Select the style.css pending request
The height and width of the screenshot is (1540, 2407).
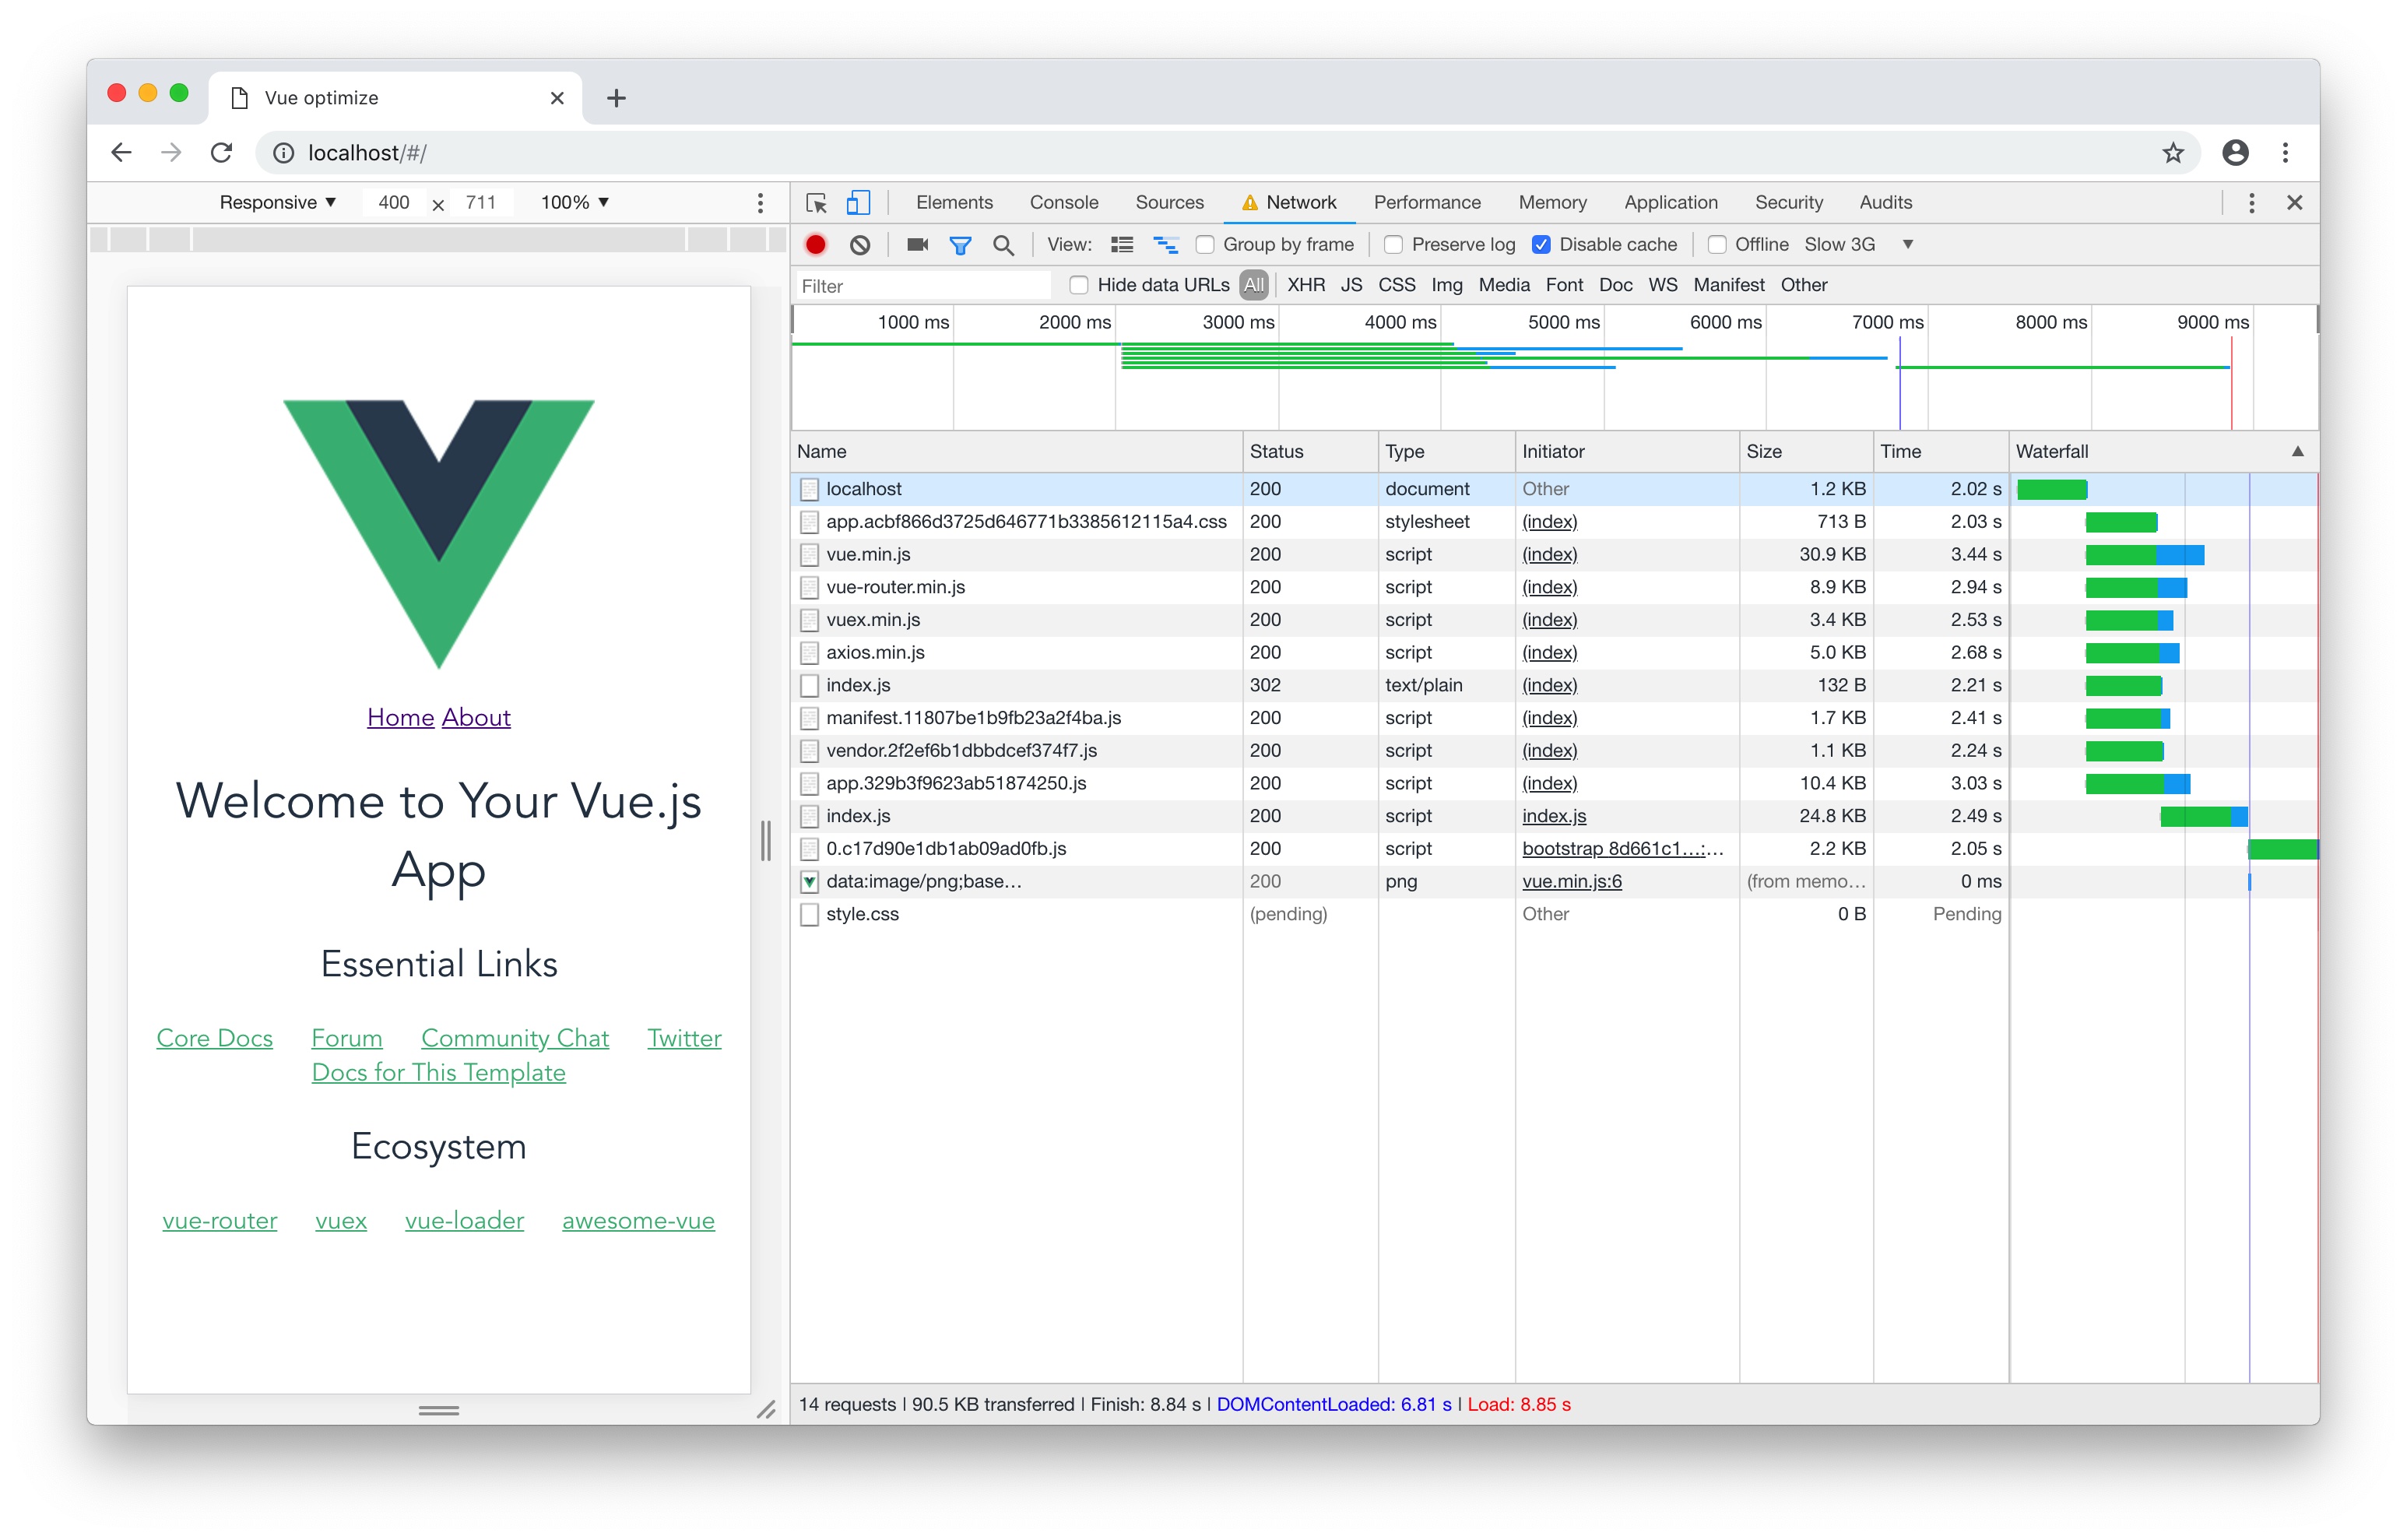1553,915
